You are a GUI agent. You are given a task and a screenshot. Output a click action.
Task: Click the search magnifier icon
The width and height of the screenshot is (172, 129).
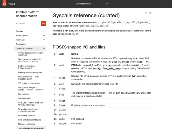[17, 23]
